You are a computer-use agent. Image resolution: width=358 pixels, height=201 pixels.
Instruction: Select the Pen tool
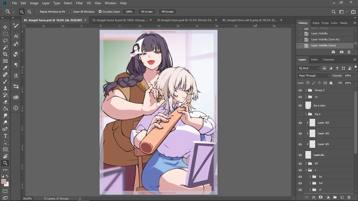tap(5, 129)
